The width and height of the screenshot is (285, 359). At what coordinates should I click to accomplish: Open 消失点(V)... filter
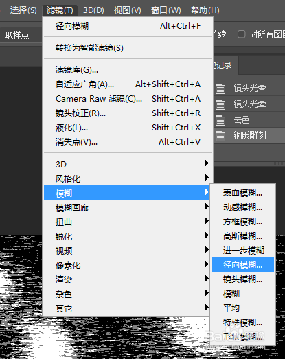128,142
